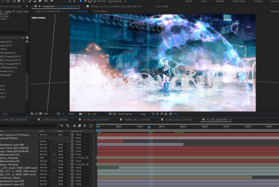Click the label tag icon in Project panel
The height and width of the screenshot is (187, 279).
coord(27,37)
